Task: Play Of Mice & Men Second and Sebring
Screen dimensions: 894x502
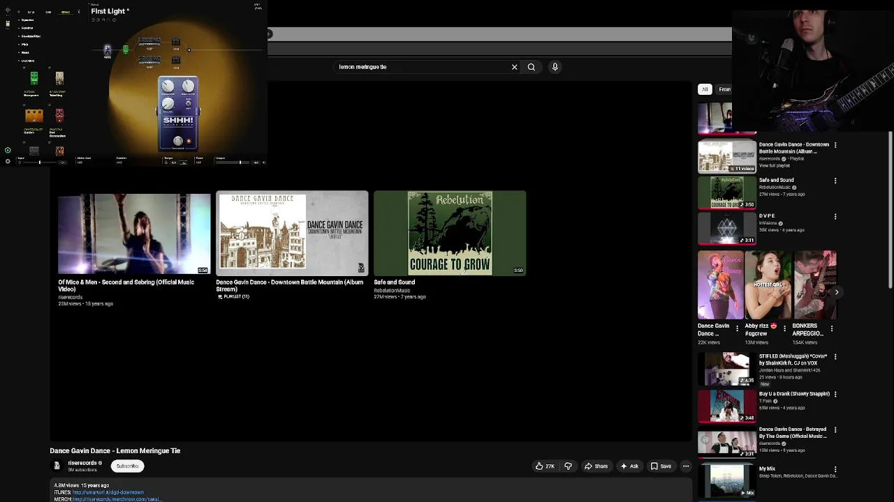Action: (134, 234)
